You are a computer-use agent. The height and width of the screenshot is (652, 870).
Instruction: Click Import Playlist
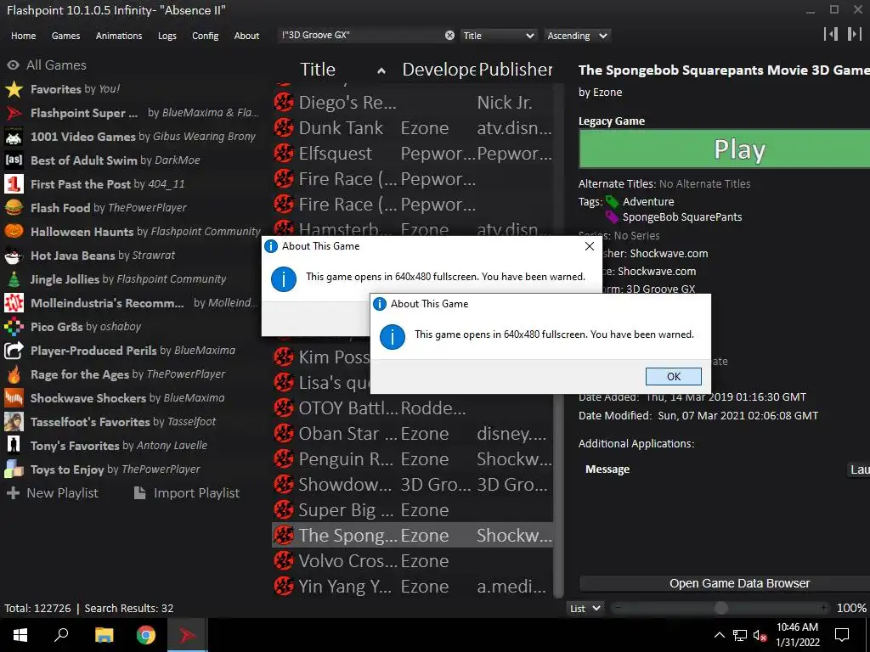[187, 493]
